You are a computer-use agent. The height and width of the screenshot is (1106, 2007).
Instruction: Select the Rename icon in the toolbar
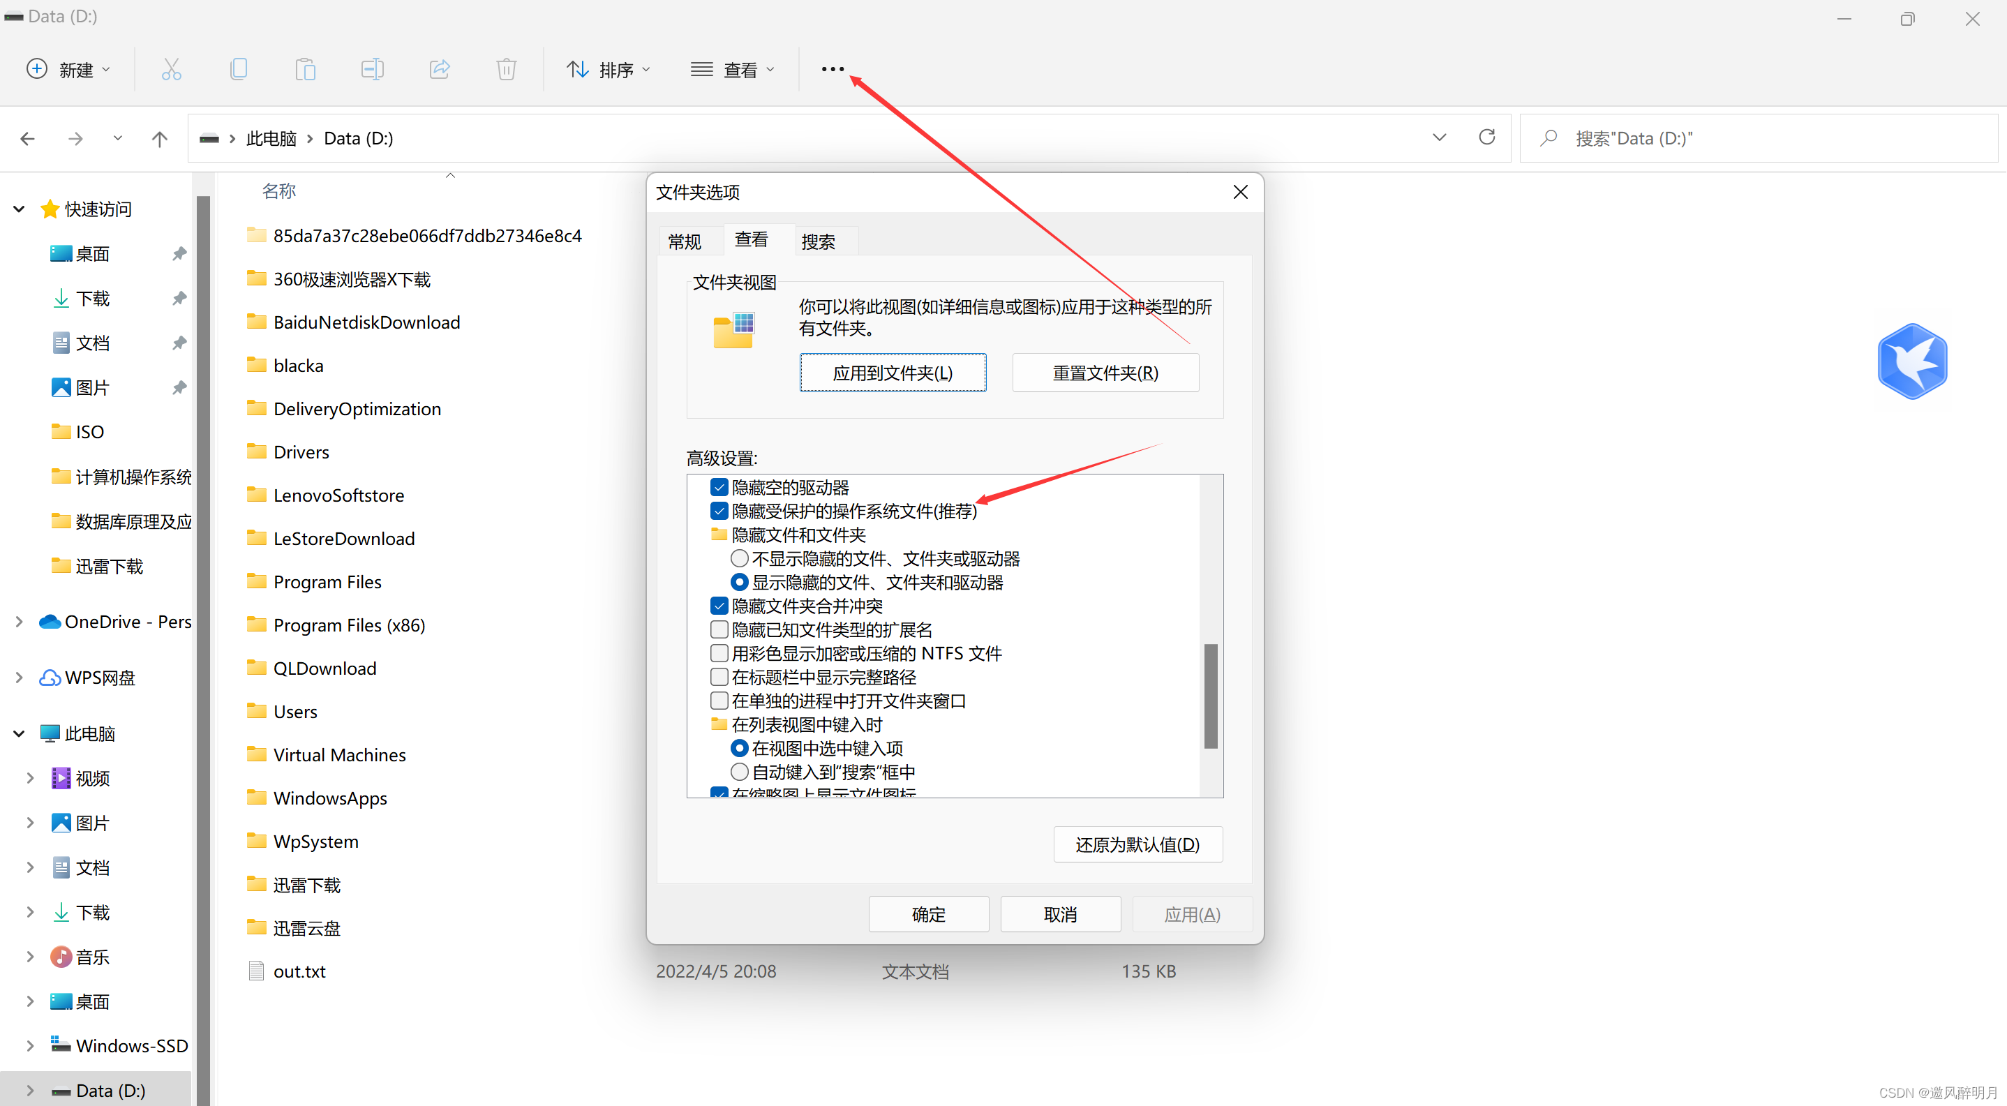point(373,68)
